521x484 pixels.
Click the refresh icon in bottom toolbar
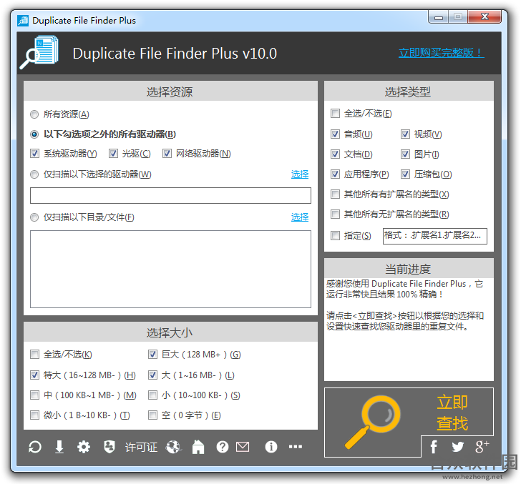pyautogui.click(x=35, y=447)
